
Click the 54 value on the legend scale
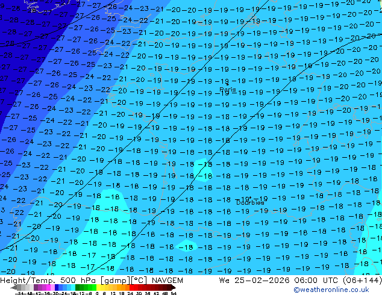click(x=173, y=293)
